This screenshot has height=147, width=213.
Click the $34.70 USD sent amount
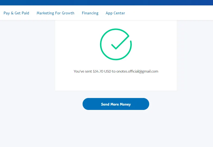click(x=102, y=71)
